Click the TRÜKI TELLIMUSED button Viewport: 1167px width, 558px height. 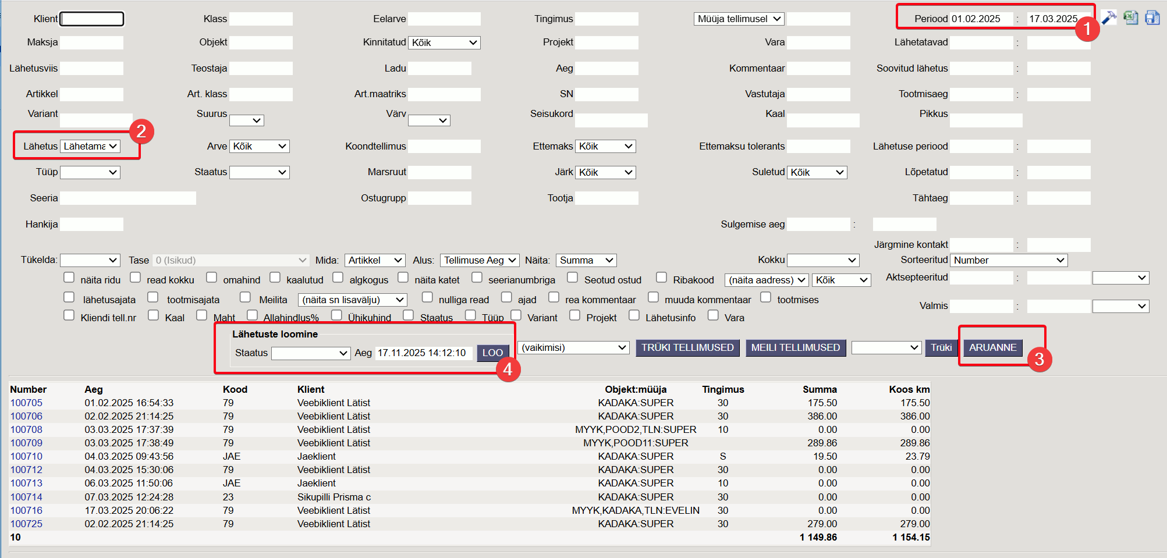[x=687, y=347]
